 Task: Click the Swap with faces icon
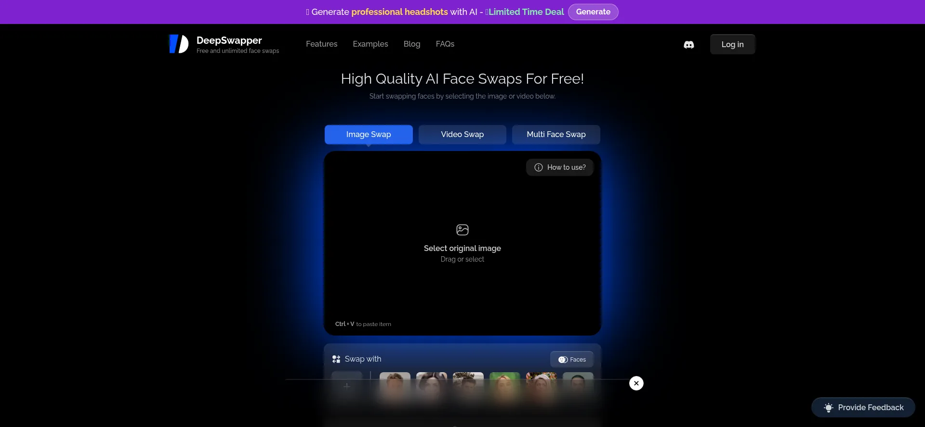tap(336, 359)
